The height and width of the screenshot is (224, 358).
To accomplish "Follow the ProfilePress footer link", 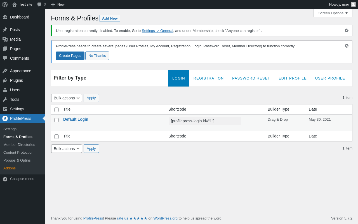I will (93, 218).
